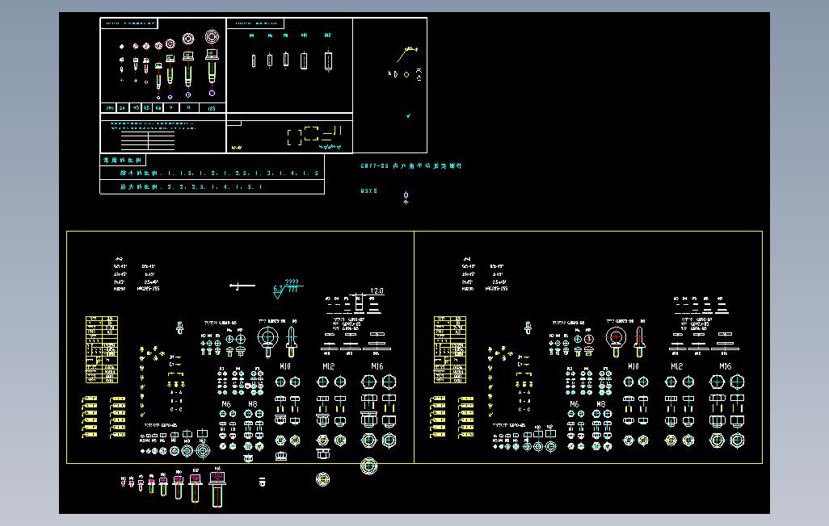829x526 pixels.
Task: Click the table cell showing 9
Action: click(170, 108)
